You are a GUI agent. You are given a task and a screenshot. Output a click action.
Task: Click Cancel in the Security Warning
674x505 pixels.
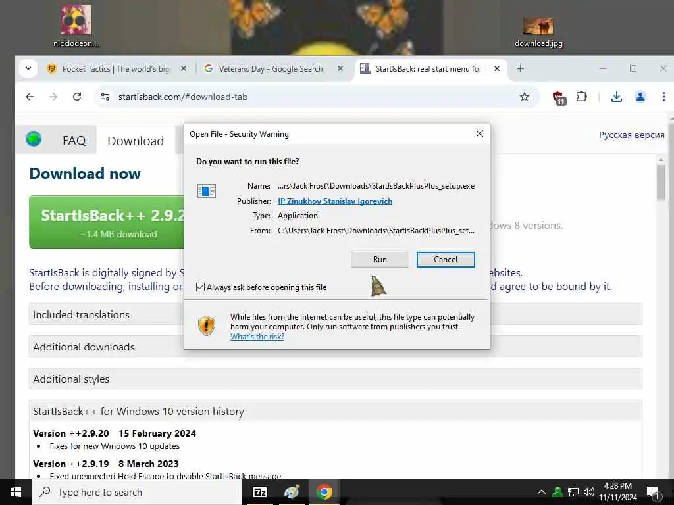click(446, 259)
